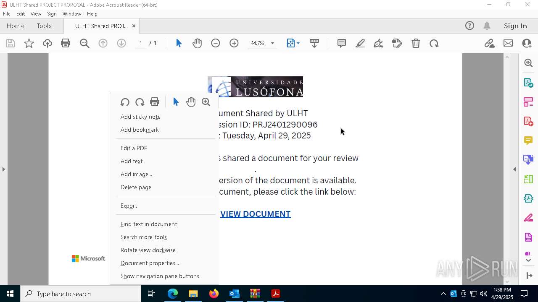538x302 pixels.
Task: Click the Help question mark icon
Action: tap(469, 26)
